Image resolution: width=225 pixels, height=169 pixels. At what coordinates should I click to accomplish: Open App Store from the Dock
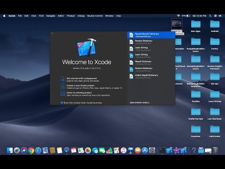point(145,150)
